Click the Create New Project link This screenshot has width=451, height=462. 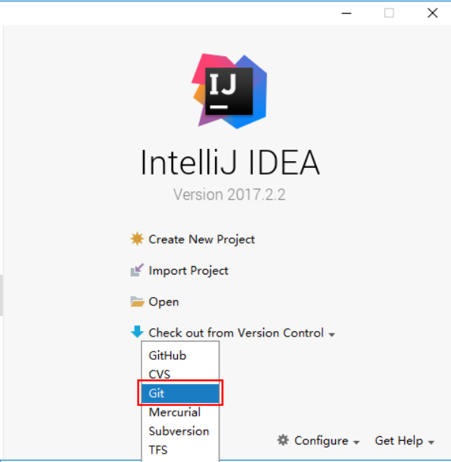201,239
